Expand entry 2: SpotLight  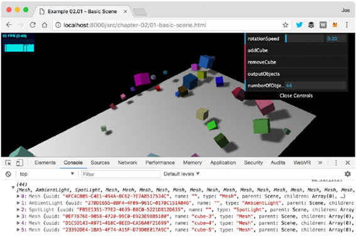click(18, 209)
